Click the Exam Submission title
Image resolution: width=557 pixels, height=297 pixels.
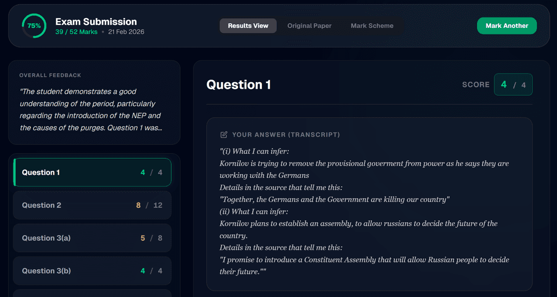click(x=96, y=22)
